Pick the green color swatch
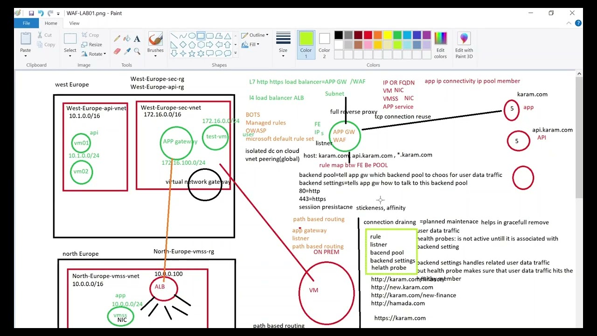Viewport: 597px width, 336px height. coord(397,35)
